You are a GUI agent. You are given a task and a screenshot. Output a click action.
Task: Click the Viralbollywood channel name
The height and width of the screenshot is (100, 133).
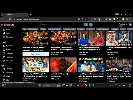click(x=112, y=79)
